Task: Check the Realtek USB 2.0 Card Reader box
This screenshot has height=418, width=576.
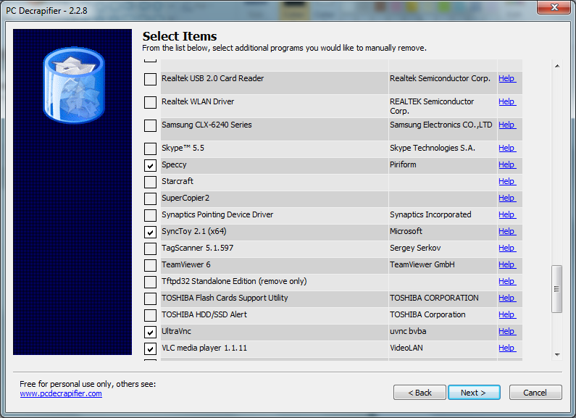Action: (x=150, y=79)
